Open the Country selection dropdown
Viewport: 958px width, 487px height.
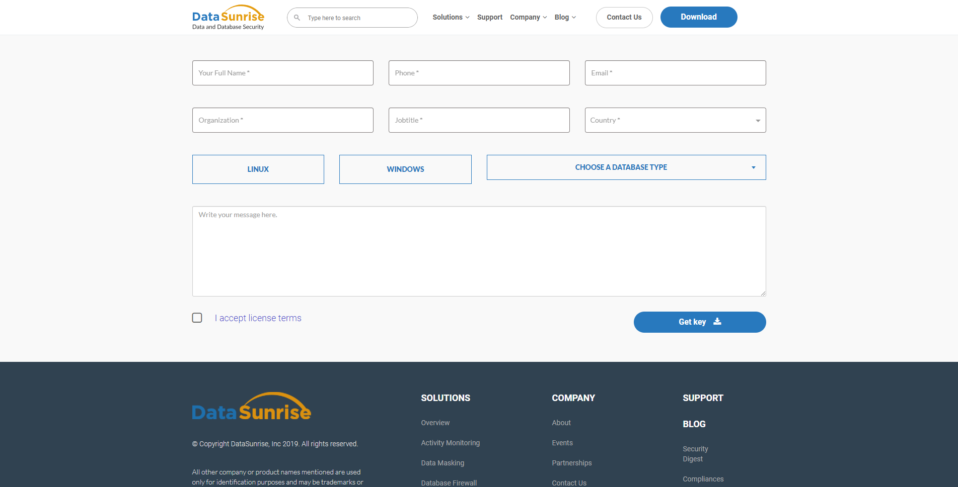(x=675, y=120)
